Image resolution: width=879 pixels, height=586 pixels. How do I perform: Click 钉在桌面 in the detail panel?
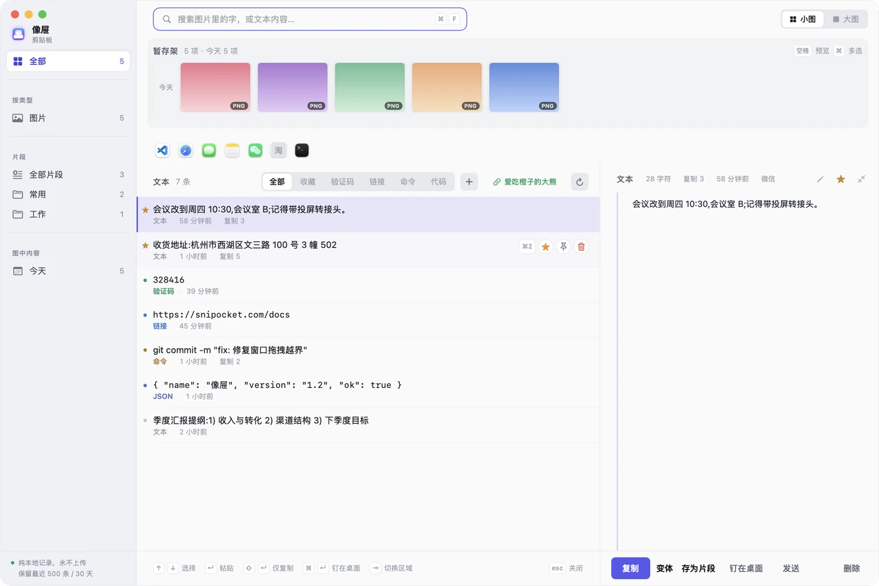pos(746,568)
